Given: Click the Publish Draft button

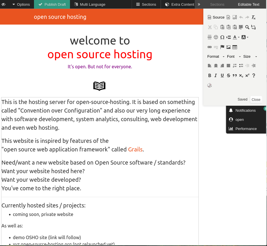Looking at the screenshot, I should click(52, 4).
